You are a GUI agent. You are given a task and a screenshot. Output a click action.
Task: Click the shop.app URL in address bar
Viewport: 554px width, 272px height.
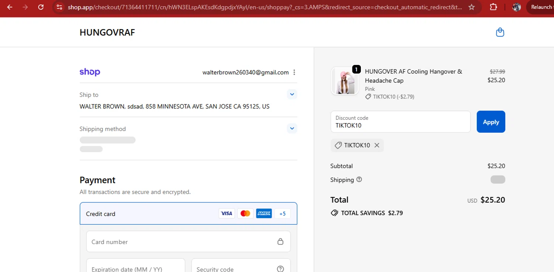(x=265, y=7)
